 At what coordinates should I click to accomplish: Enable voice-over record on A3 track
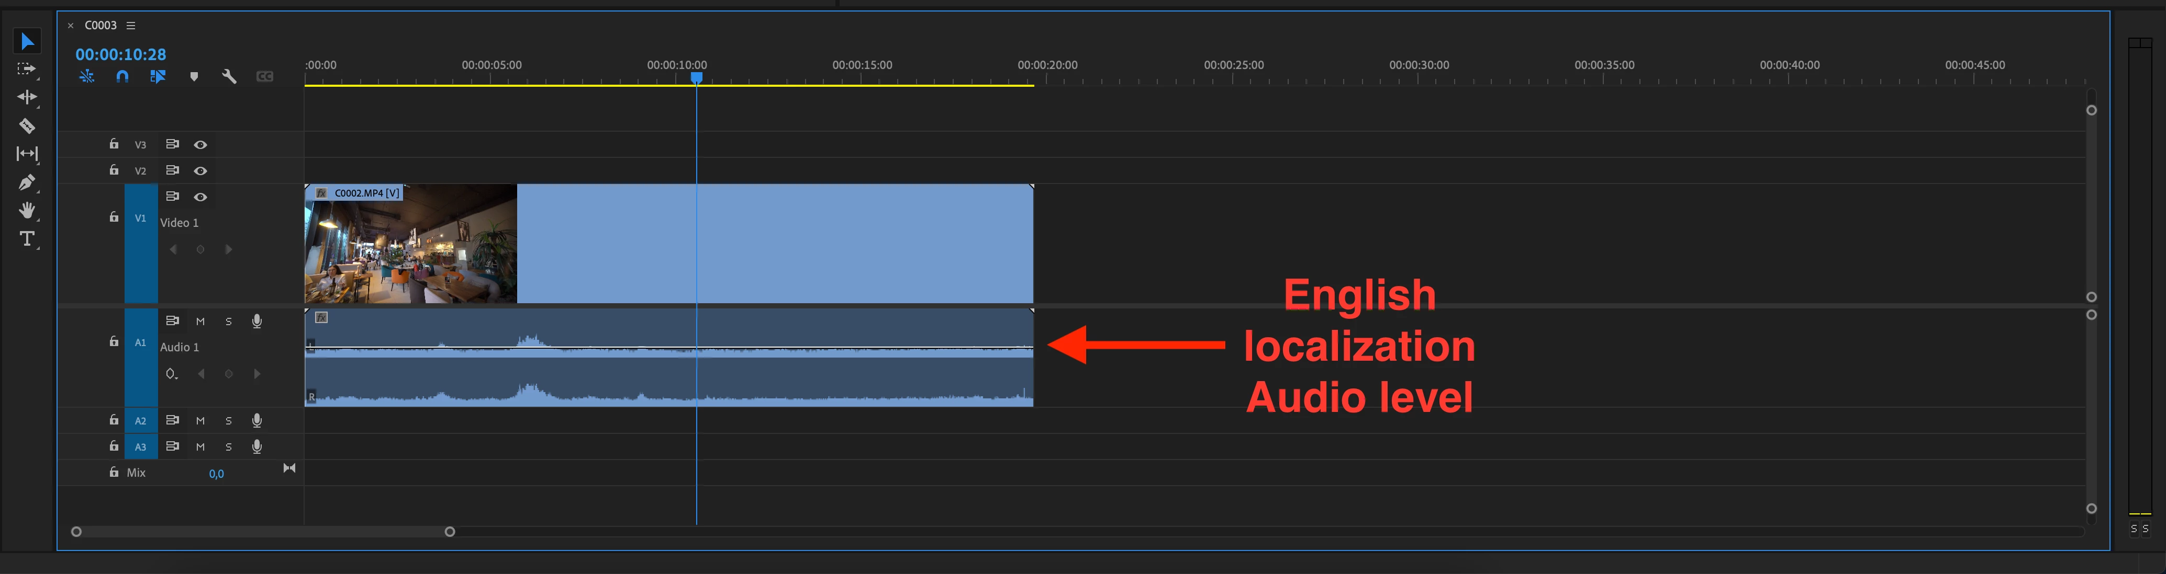tap(256, 446)
